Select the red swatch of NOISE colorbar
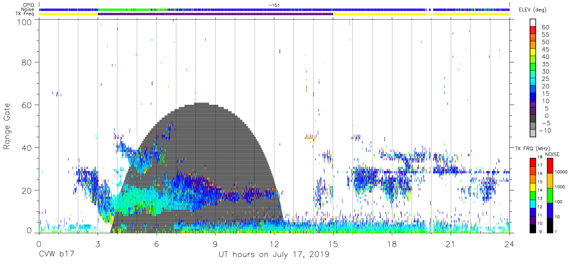The height and width of the screenshot is (264, 573). coord(549,165)
